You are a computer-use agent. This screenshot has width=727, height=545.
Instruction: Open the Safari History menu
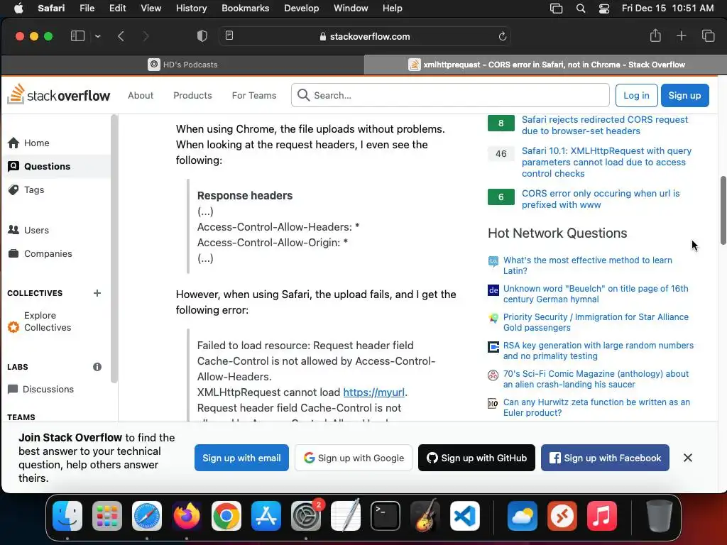point(191,9)
